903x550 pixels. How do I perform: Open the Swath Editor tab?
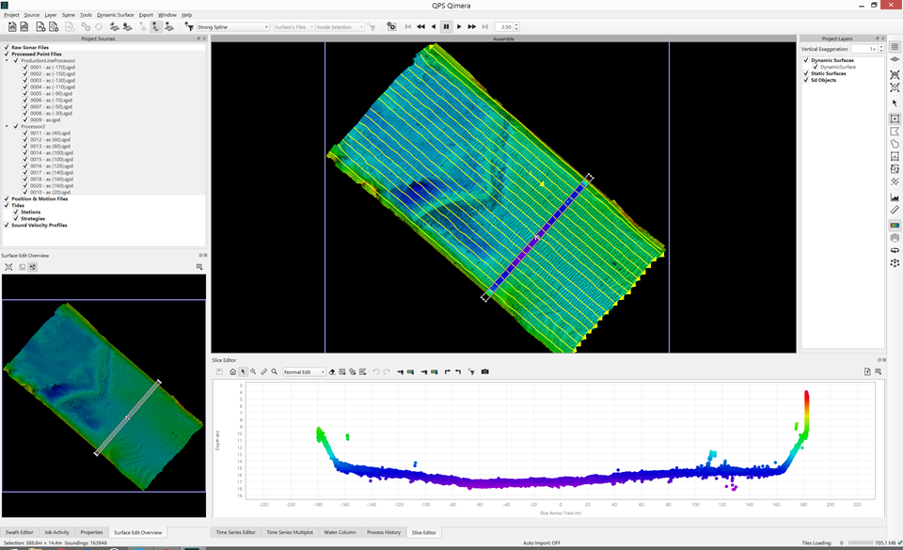19,532
